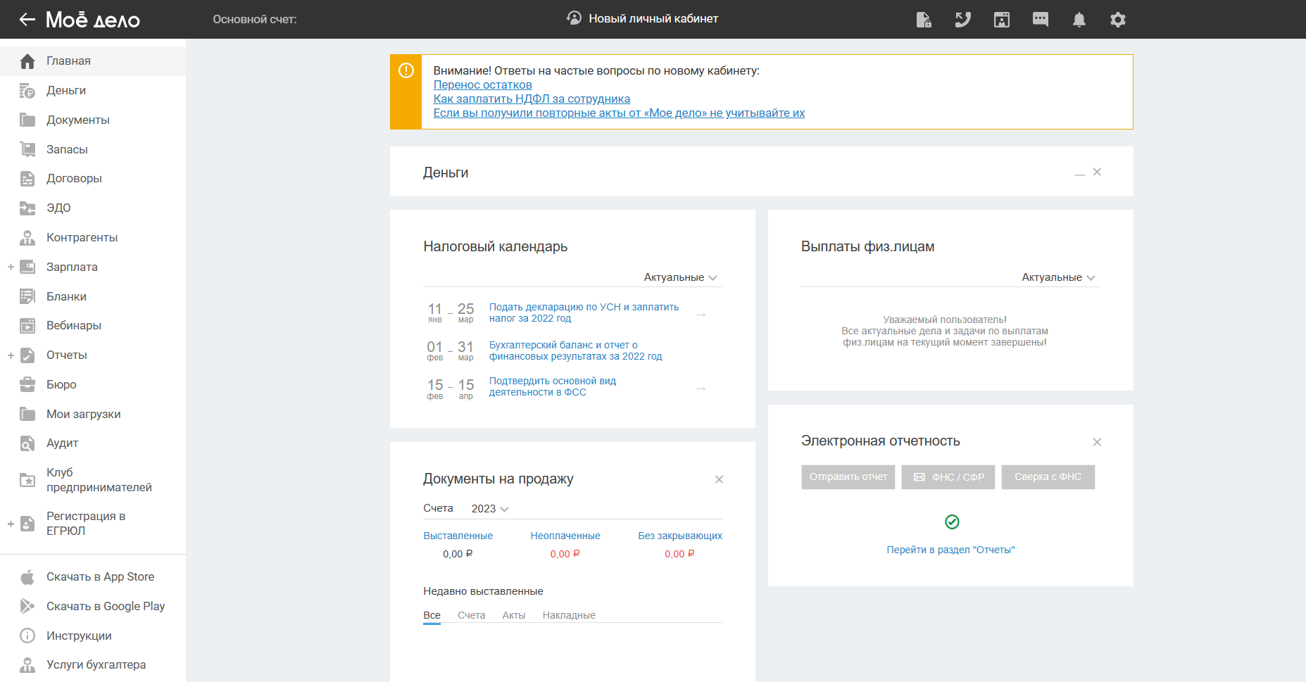Open the calendar icon in header
Screen dimensions: 1306x682
pyautogui.click(x=1001, y=20)
